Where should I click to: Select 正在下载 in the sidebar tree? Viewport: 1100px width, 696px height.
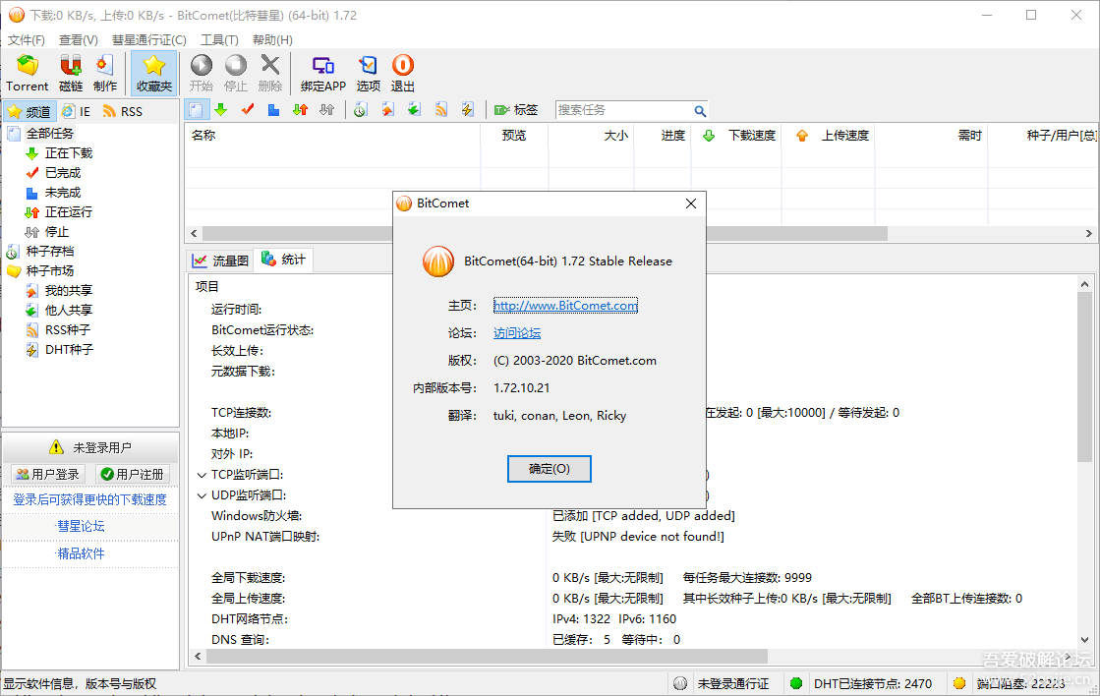coord(69,153)
